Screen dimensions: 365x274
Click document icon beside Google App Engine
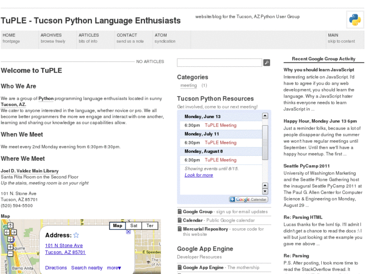point(179,267)
